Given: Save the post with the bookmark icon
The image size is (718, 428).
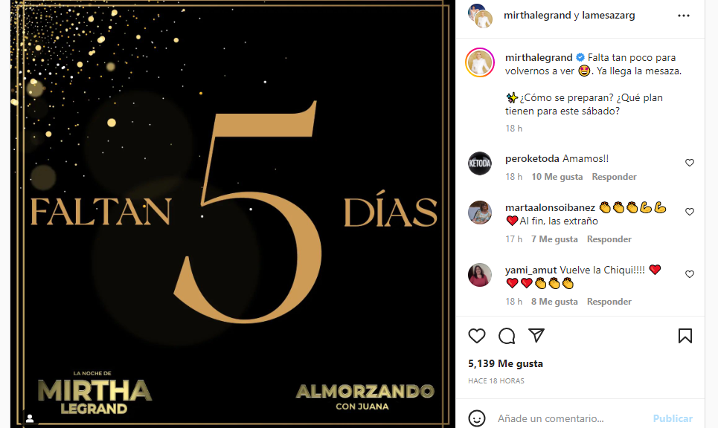Looking at the screenshot, I should 685,336.
